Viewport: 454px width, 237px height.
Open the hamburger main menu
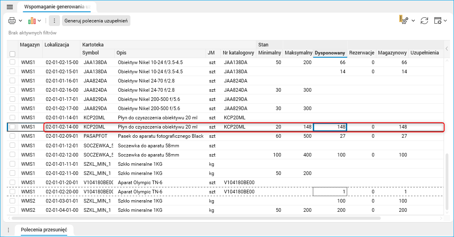pyautogui.click(x=10, y=7)
